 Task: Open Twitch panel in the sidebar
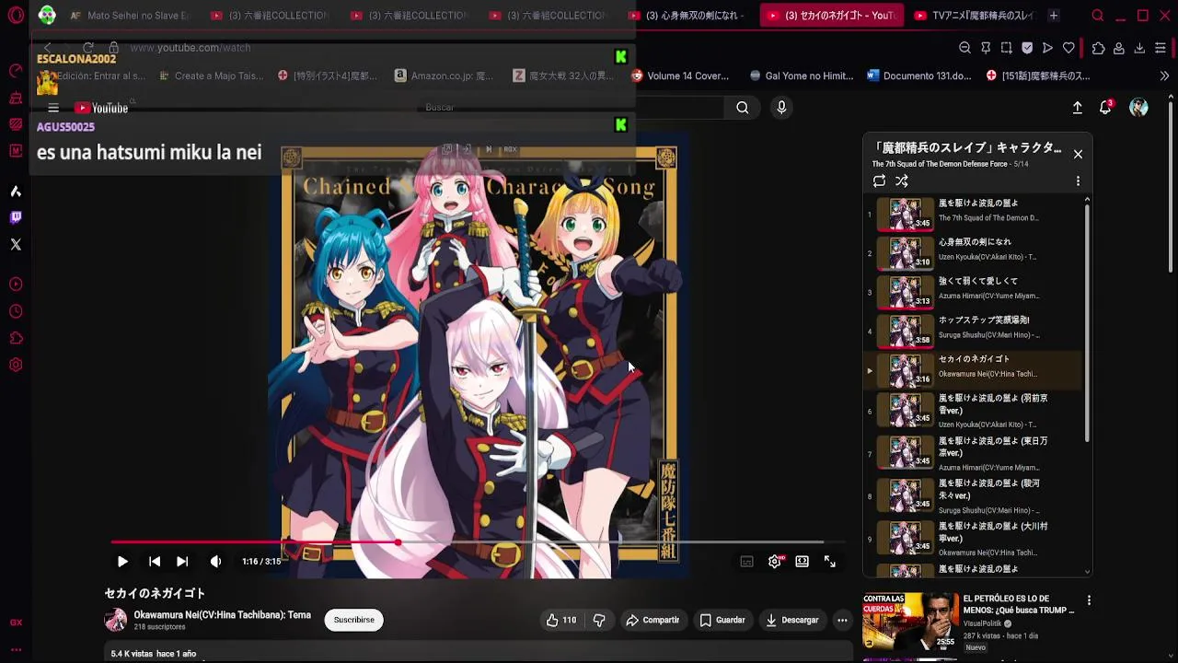pos(16,217)
